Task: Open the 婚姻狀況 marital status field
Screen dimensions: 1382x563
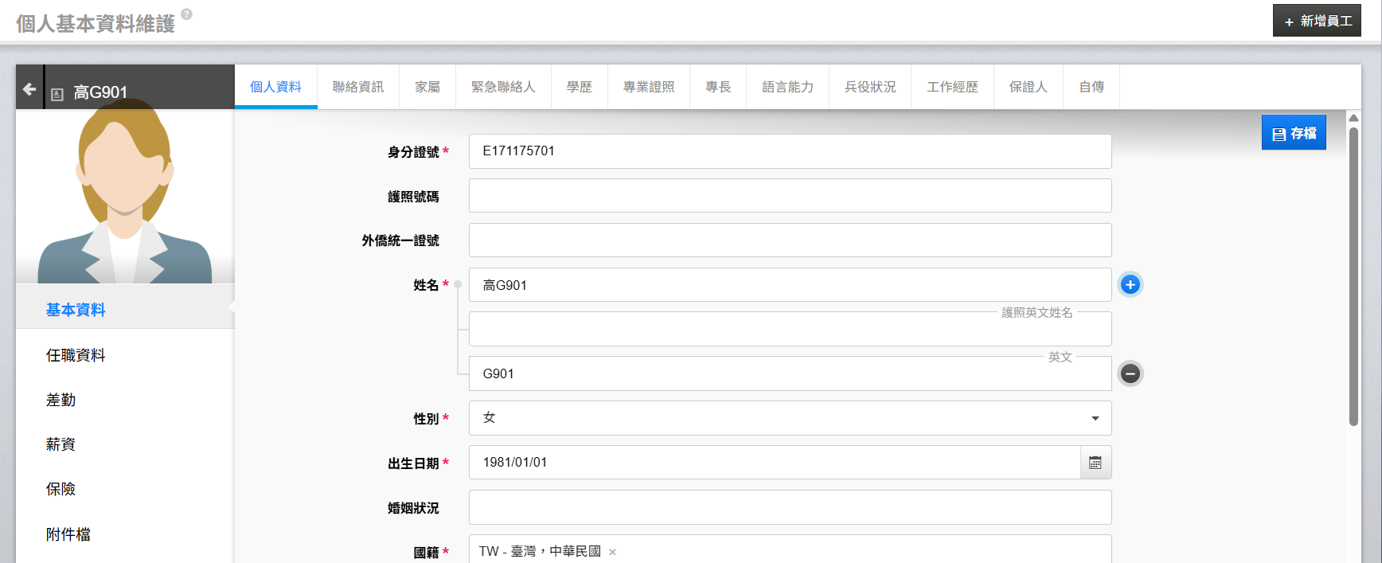Action: pyautogui.click(x=790, y=507)
